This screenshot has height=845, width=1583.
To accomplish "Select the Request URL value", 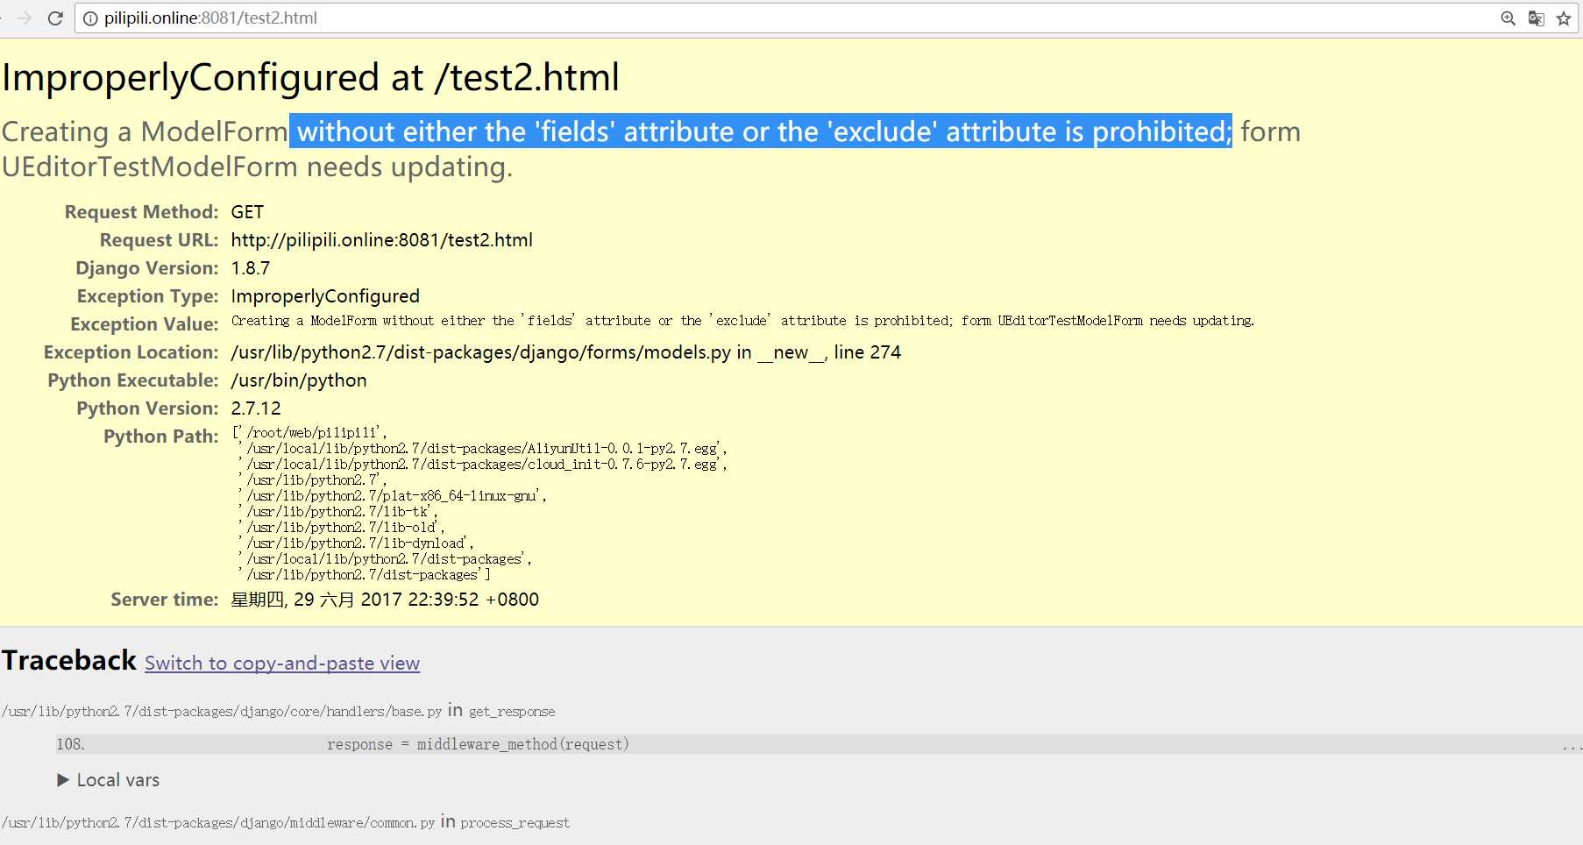I will pos(382,240).
